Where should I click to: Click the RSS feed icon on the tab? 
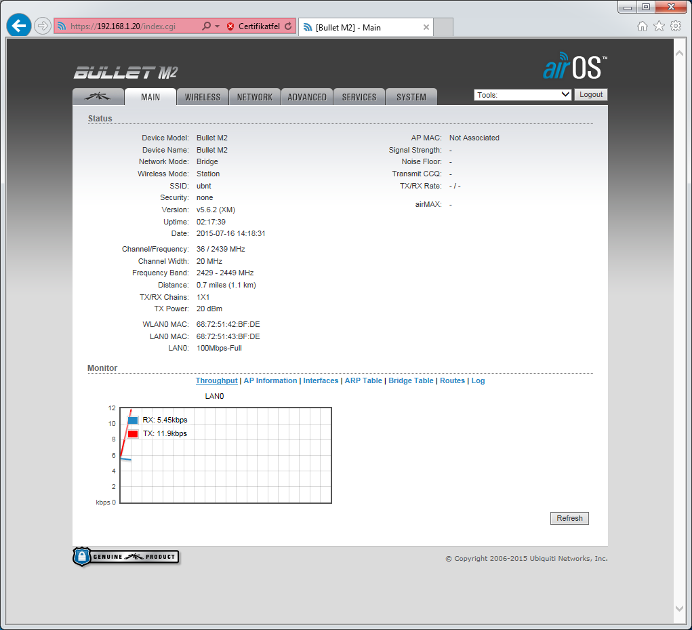click(x=308, y=27)
